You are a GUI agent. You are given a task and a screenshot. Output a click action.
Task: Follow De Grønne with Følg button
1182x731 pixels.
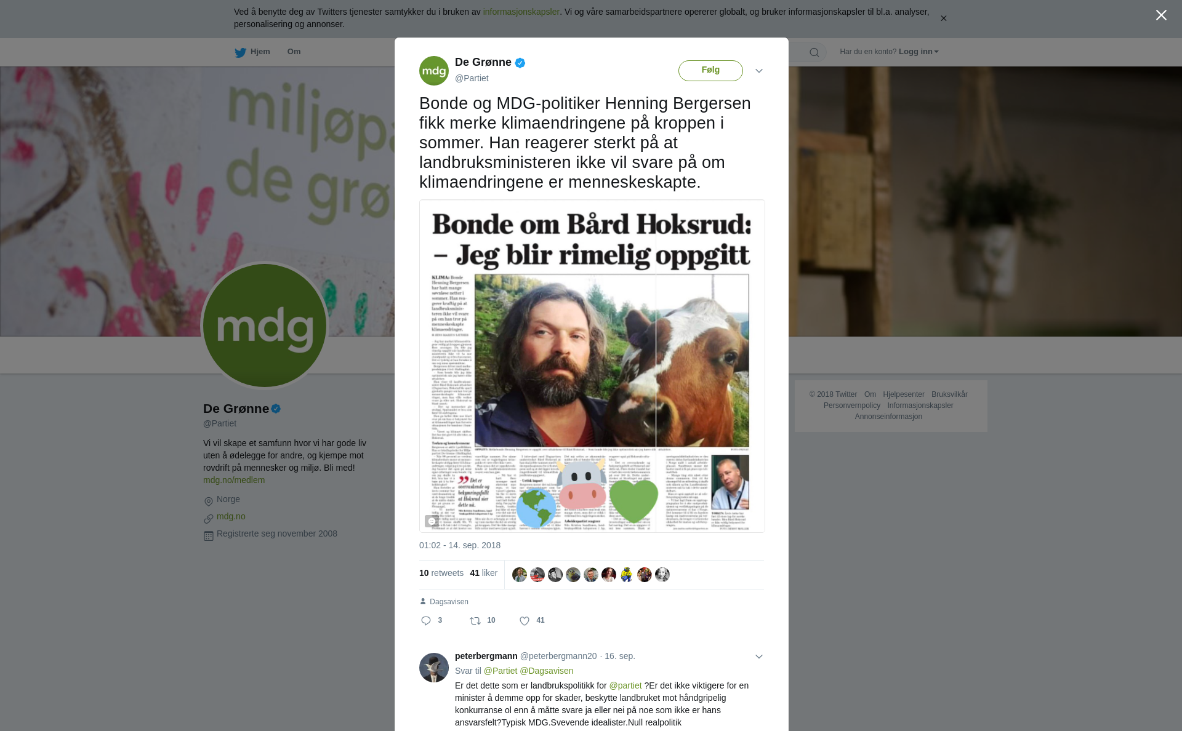(x=710, y=70)
